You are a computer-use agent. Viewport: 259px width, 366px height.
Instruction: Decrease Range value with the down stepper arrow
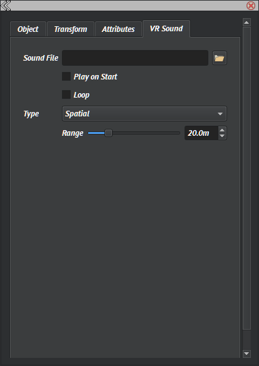coord(222,136)
